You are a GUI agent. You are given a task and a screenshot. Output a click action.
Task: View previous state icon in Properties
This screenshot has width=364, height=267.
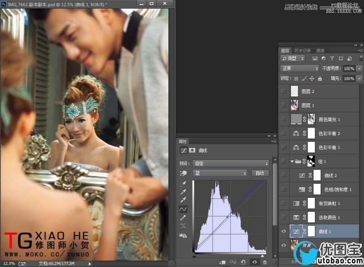[x=233, y=262]
